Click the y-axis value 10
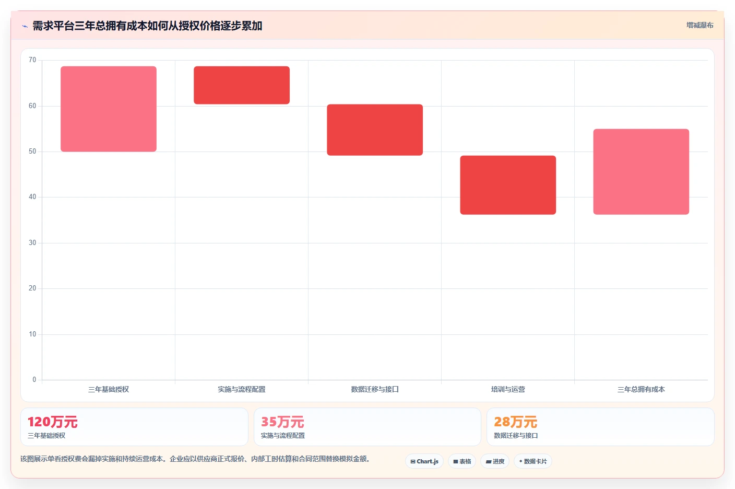This screenshot has width=735, height=489. 32,334
